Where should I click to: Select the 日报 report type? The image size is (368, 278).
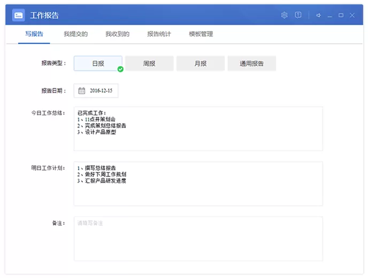coord(98,63)
